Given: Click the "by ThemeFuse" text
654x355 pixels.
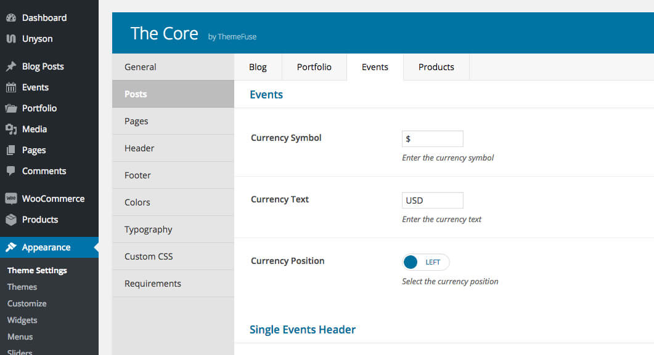Looking at the screenshot, I should click(x=232, y=37).
